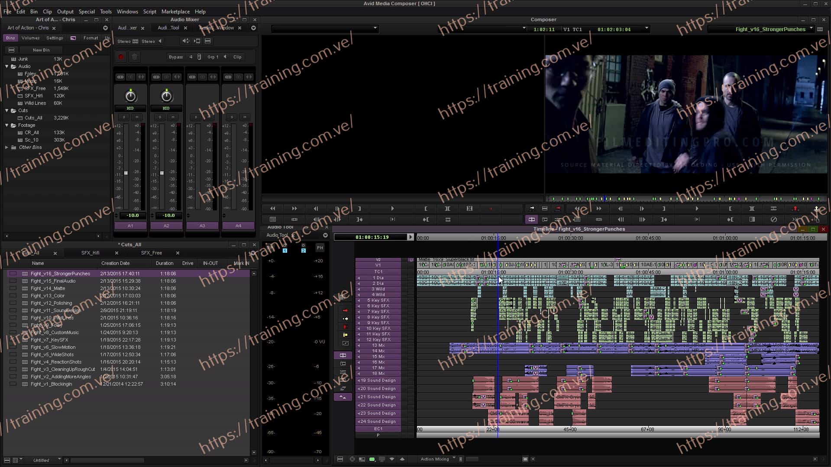831x467 pixels.
Task: Click the hamburger menu icon in Audio Tool panel
Action: pos(325,235)
